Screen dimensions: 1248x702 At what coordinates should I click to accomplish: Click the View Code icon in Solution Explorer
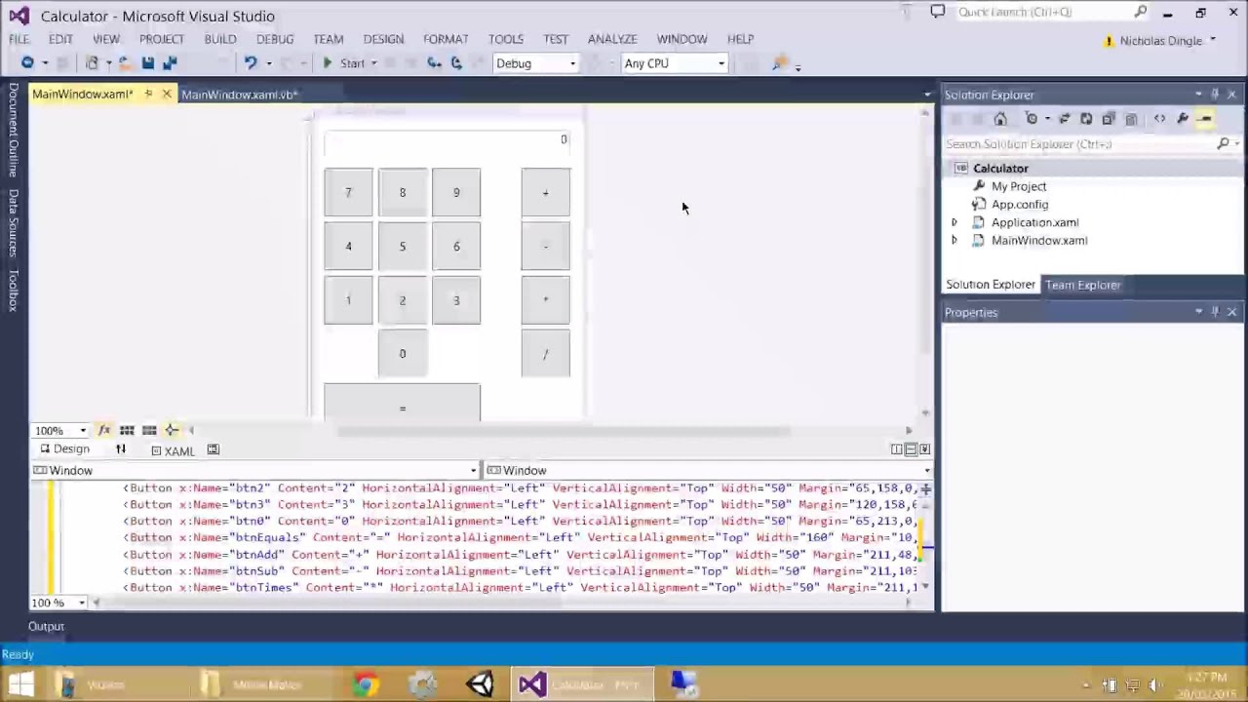(1159, 119)
